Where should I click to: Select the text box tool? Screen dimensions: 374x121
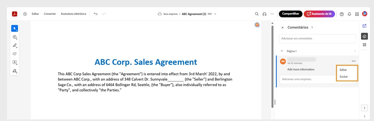click(x=14, y=62)
